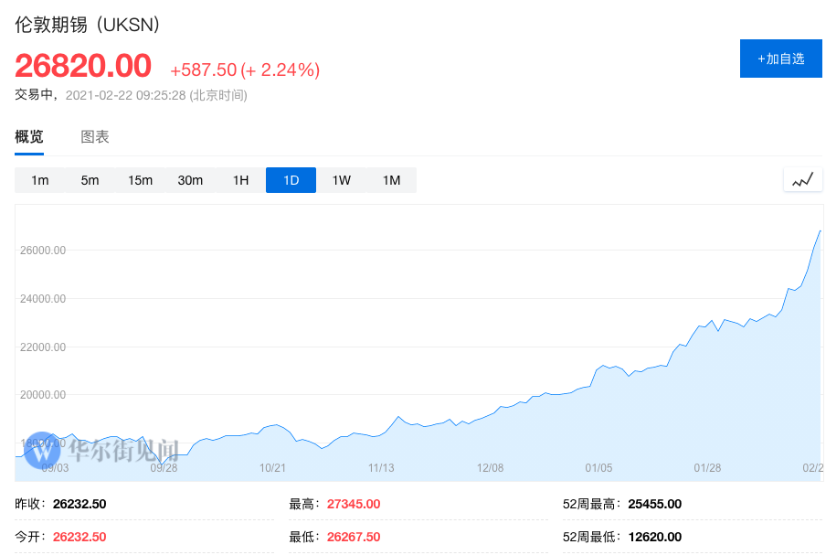Viewport: 826px width, 555px height.
Task: Click the 52周最高 value 25455.00
Action: click(x=655, y=505)
